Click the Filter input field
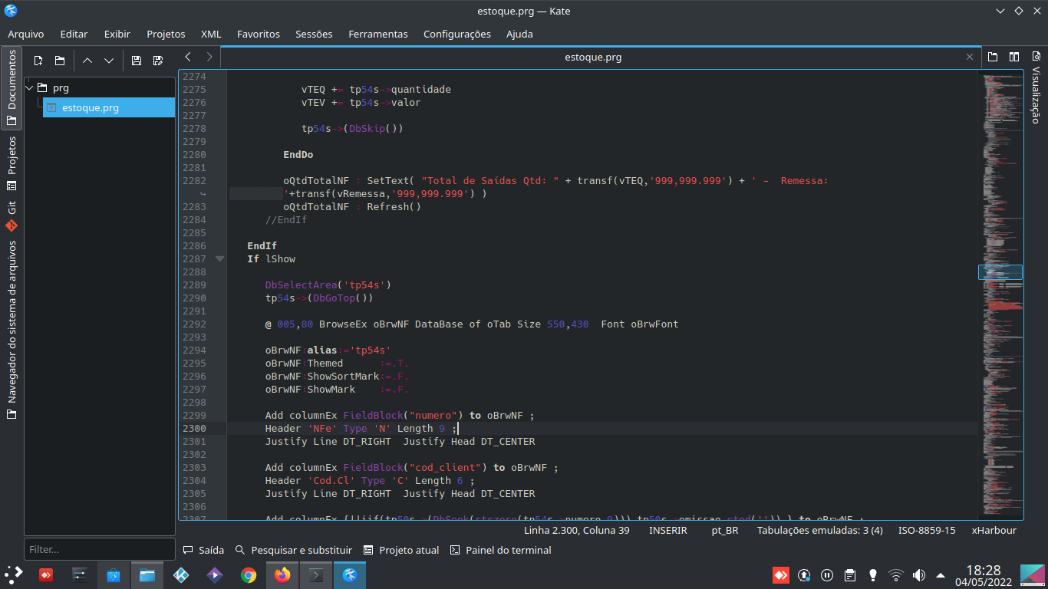This screenshot has width=1048, height=589. pos(100,549)
